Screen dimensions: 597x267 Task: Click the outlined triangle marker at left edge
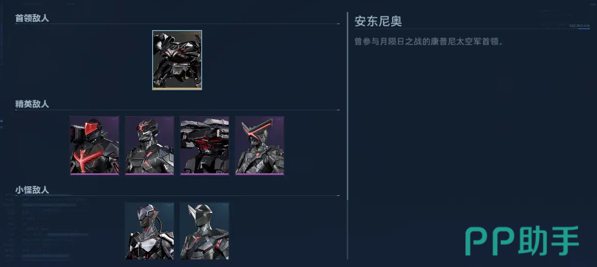[x=2, y=126]
